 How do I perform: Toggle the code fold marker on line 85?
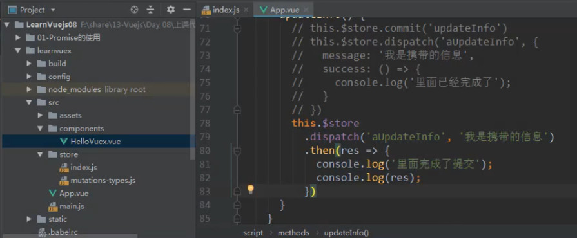click(x=237, y=218)
